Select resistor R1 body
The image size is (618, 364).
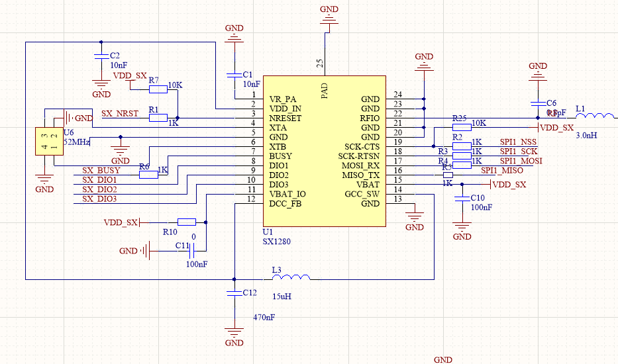tap(158, 118)
